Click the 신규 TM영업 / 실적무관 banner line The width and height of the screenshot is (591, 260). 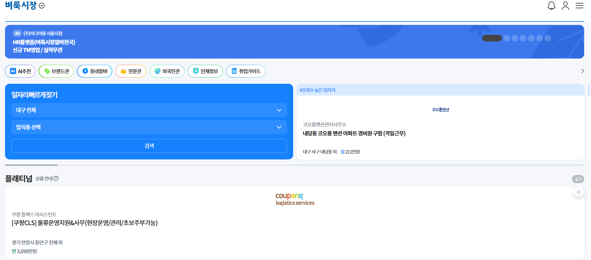[38, 50]
